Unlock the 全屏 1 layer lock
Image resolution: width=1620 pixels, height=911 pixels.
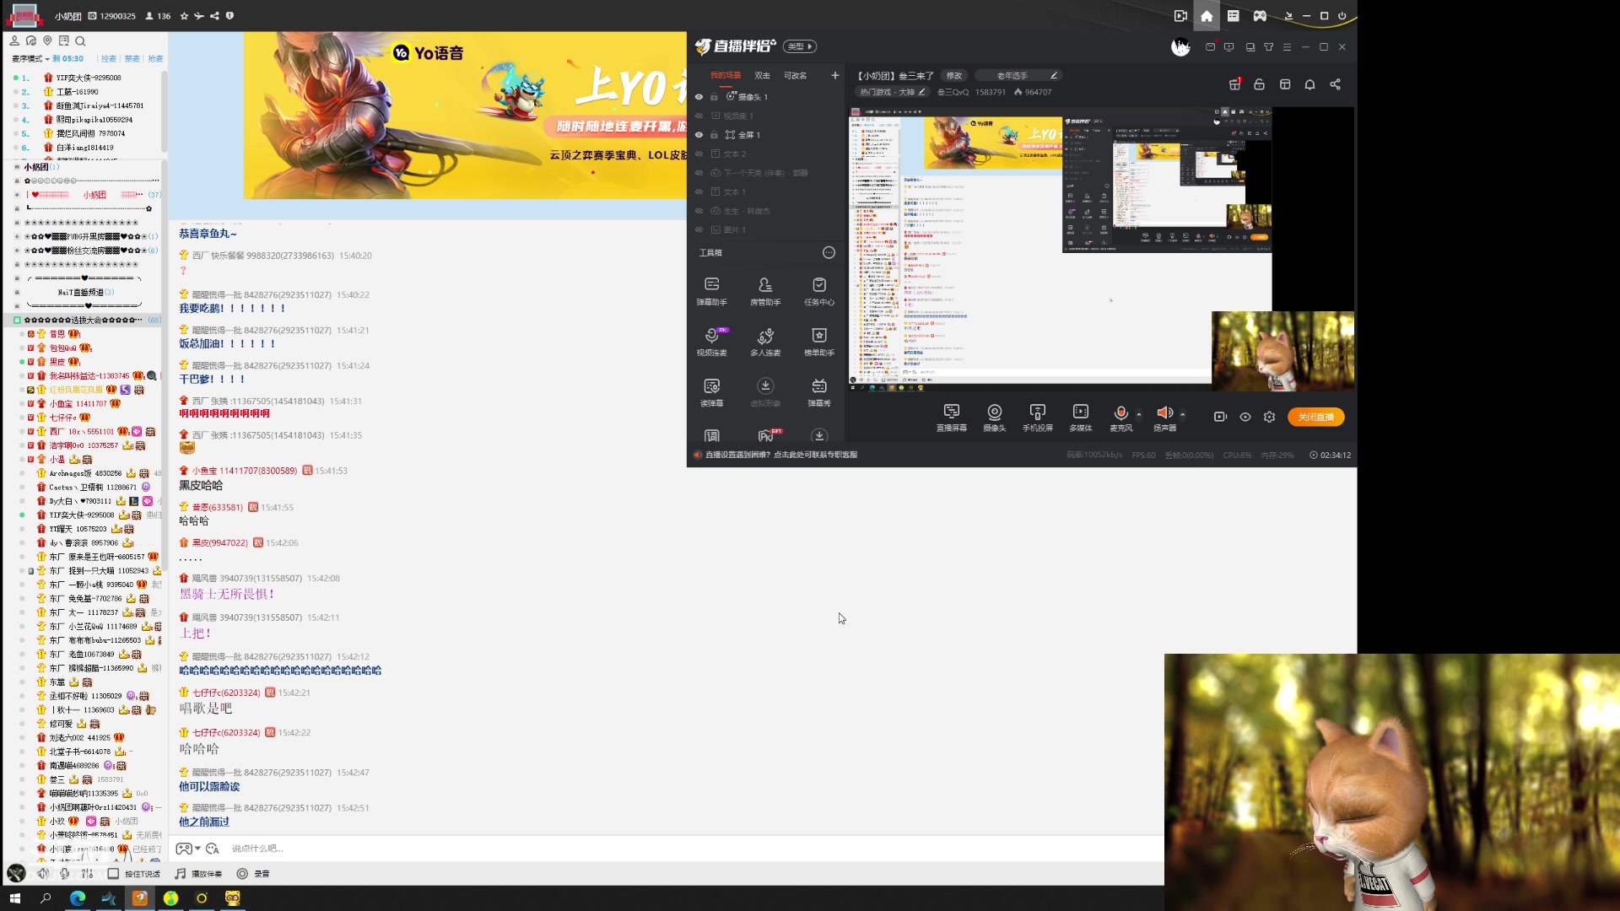point(714,135)
